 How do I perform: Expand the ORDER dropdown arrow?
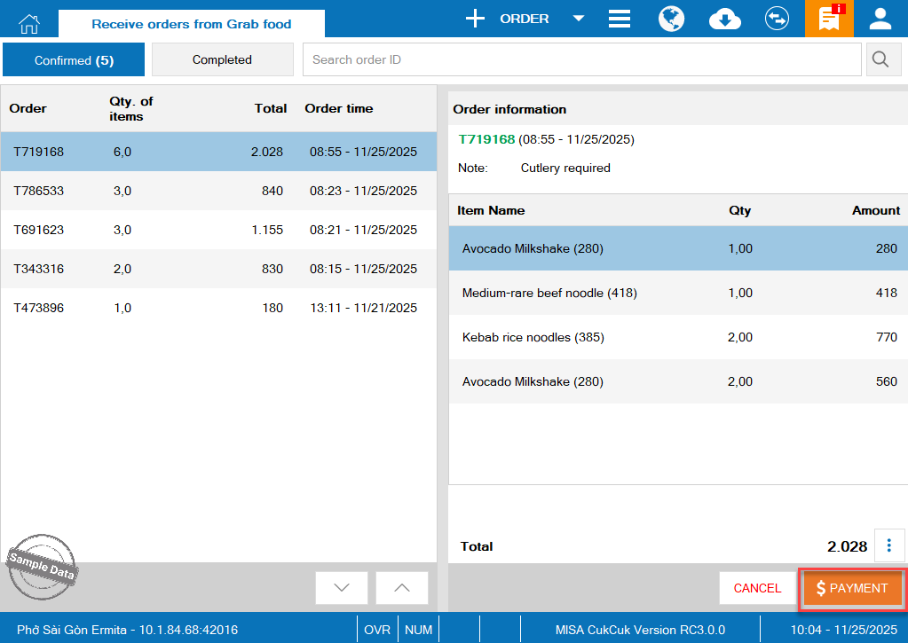pos(578,19)
